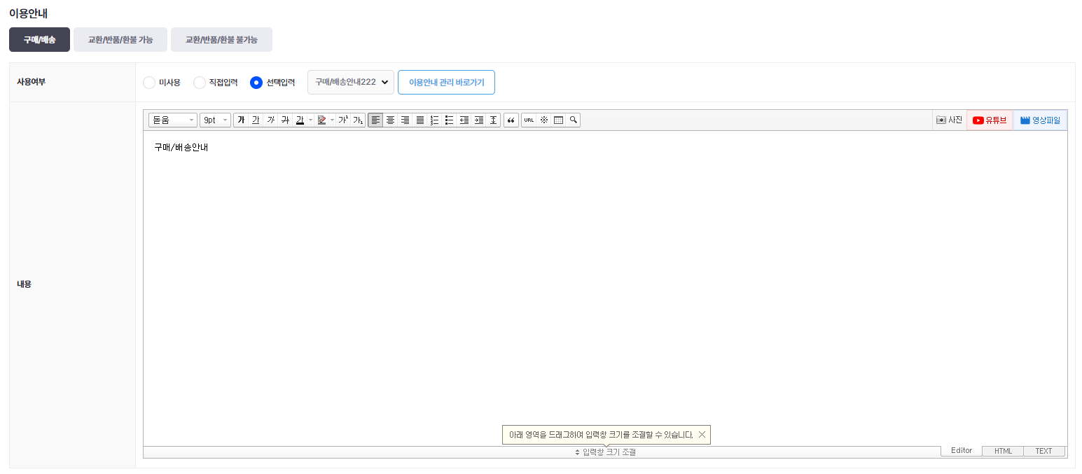Decrease the indent (outdent)
Viewport: 1082px width, 474px height.
464,120
